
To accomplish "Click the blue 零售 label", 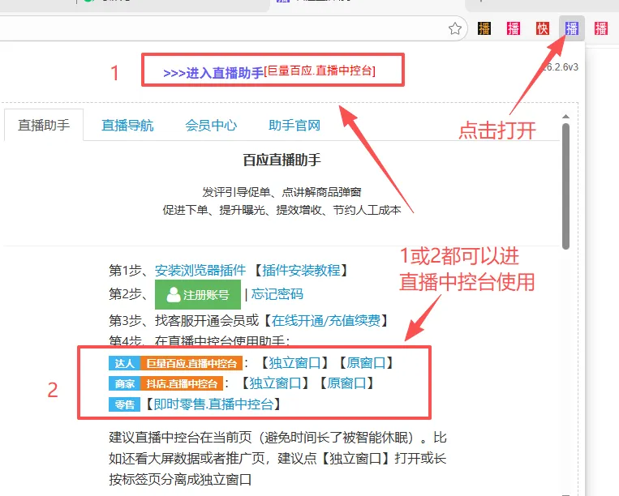I will pyautogui.click(x=124, y=404).
